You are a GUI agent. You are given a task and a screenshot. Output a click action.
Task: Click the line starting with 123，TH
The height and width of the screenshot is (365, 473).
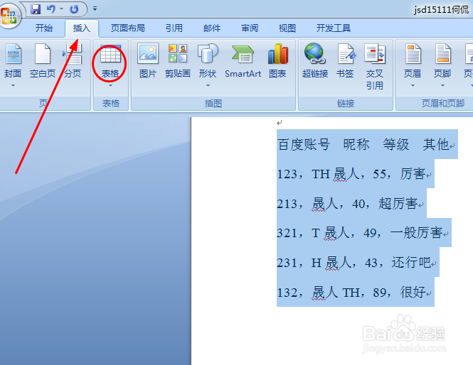click(354, 174)
